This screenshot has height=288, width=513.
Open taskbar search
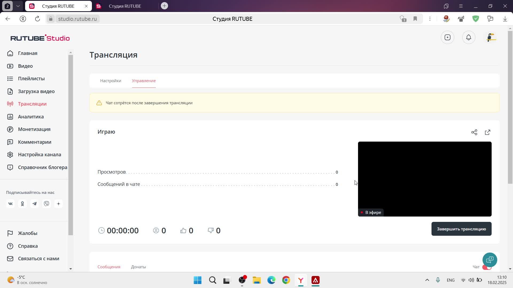pos(213,281)
